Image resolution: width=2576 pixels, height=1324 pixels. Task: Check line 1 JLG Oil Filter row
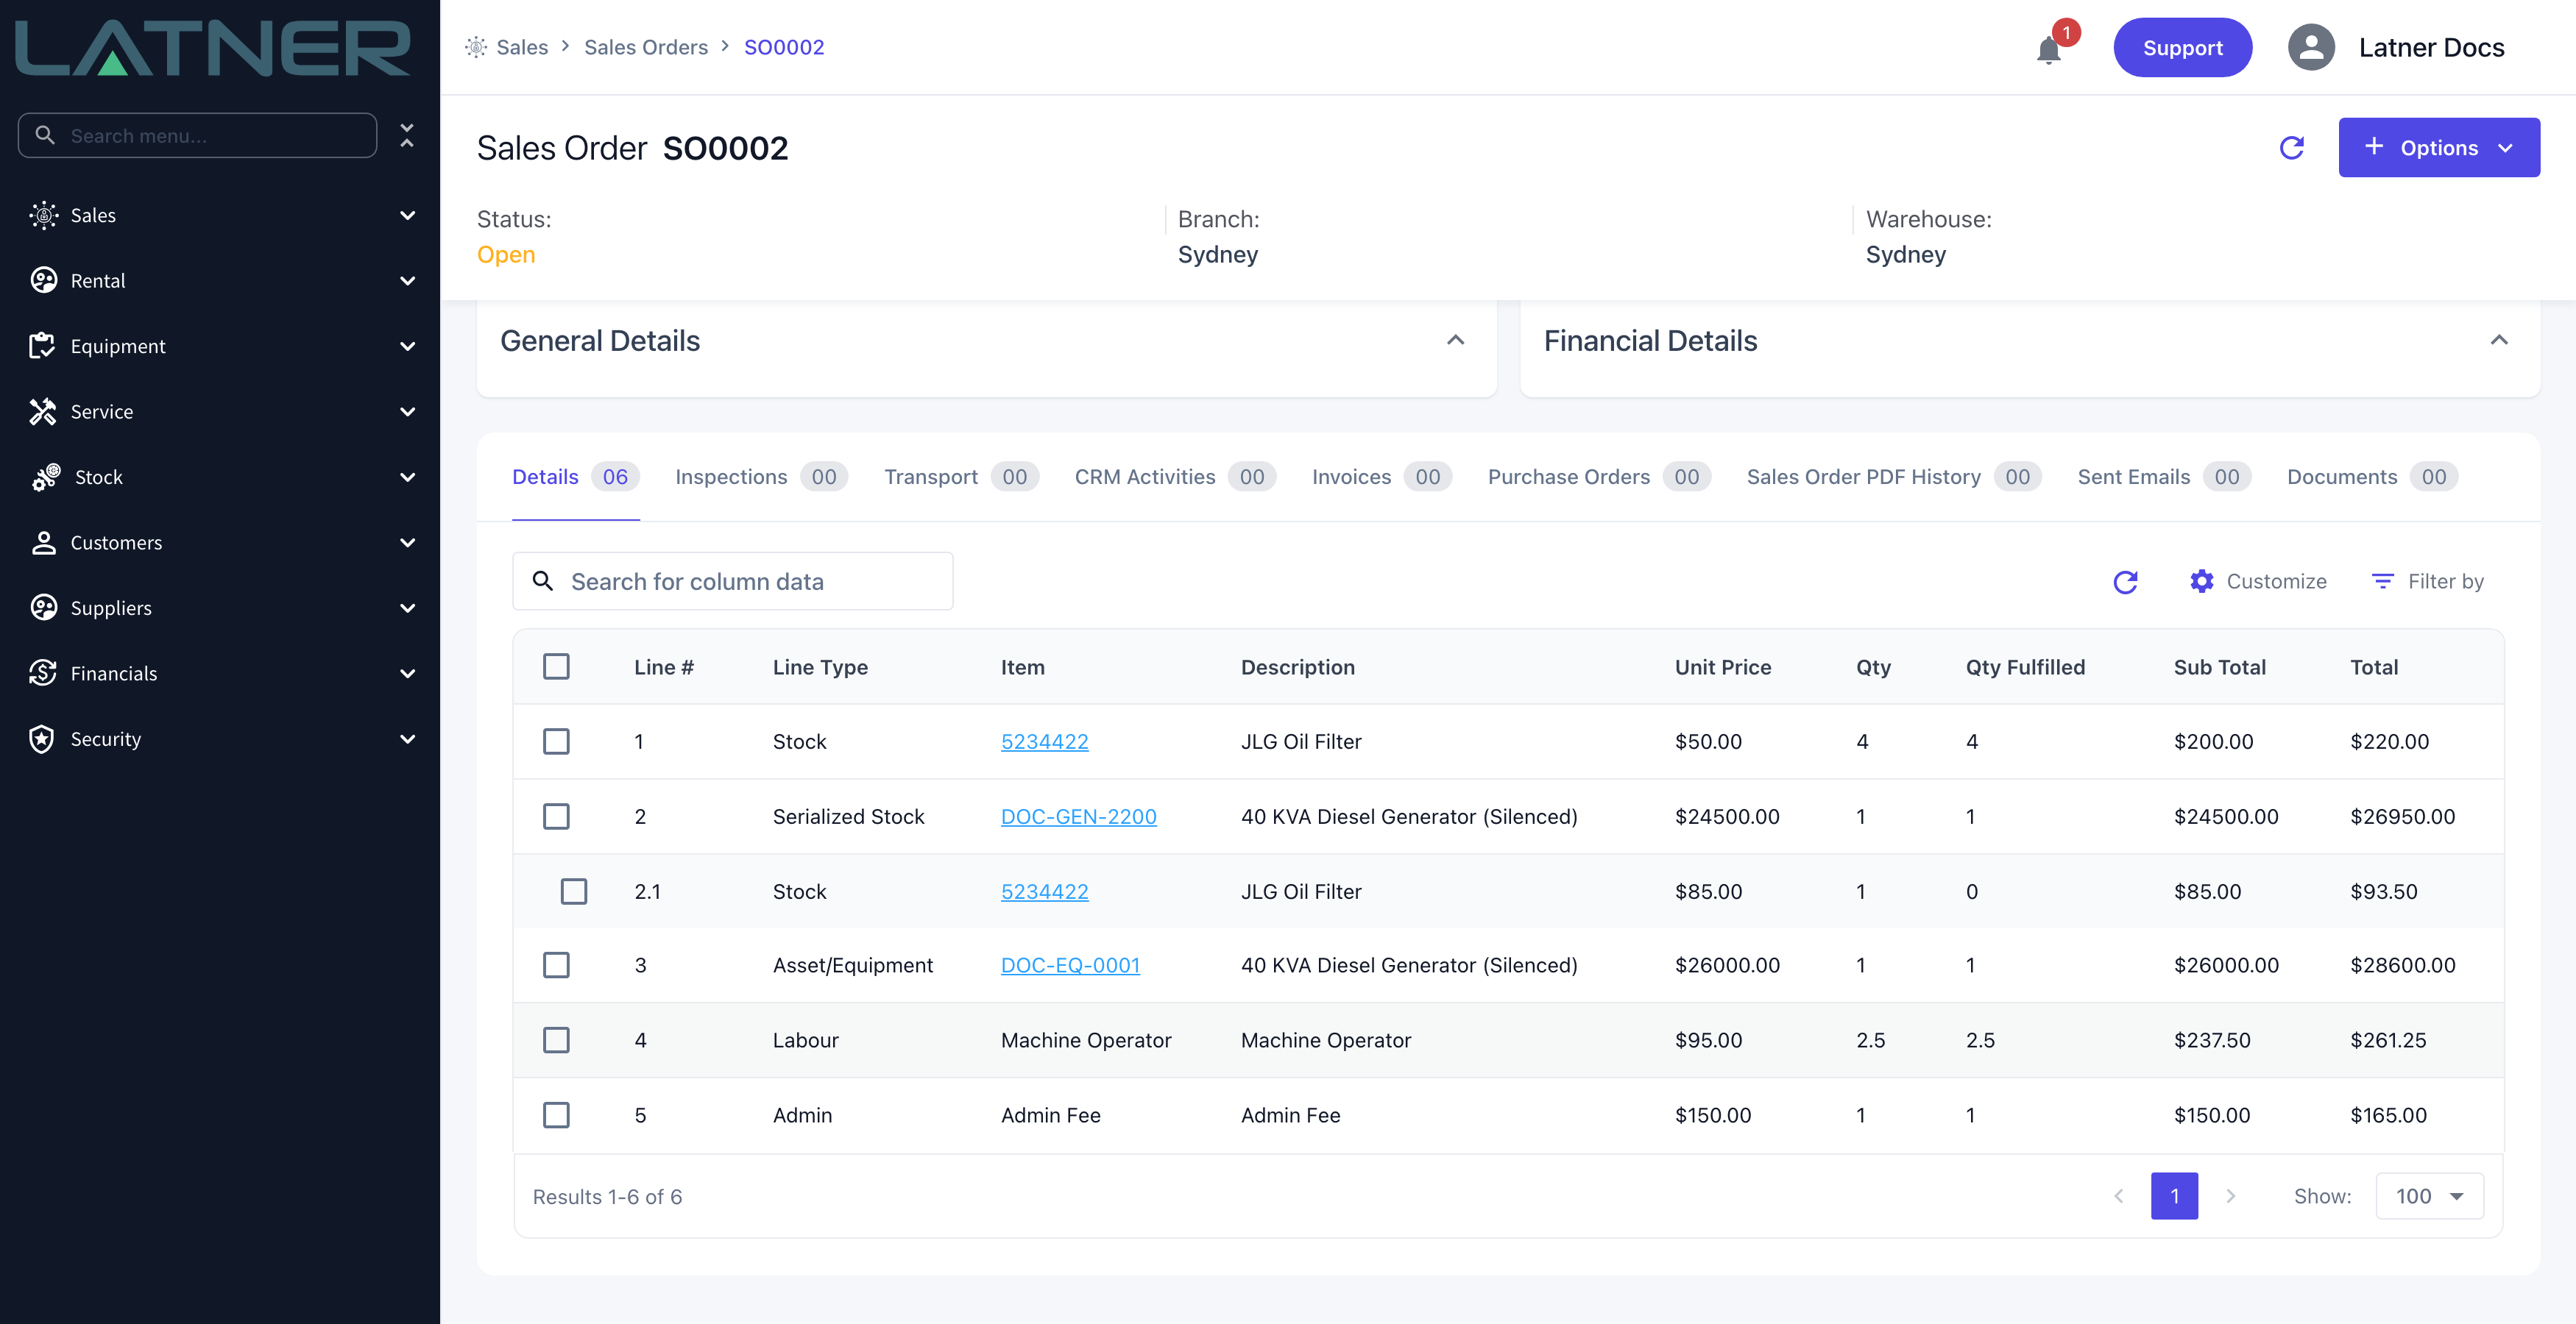click(556, 741)
